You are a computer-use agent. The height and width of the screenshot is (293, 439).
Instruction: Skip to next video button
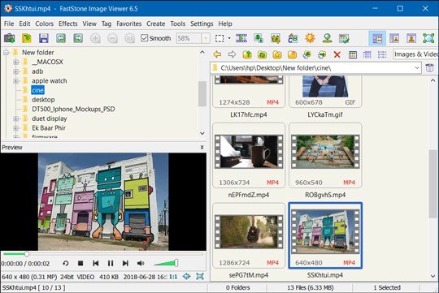click(125, 263)
